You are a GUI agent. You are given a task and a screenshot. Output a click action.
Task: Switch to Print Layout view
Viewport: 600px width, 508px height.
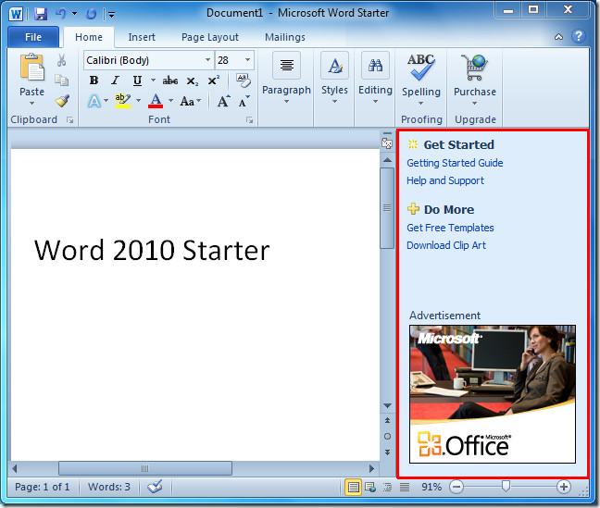click(x=353, y=487)
